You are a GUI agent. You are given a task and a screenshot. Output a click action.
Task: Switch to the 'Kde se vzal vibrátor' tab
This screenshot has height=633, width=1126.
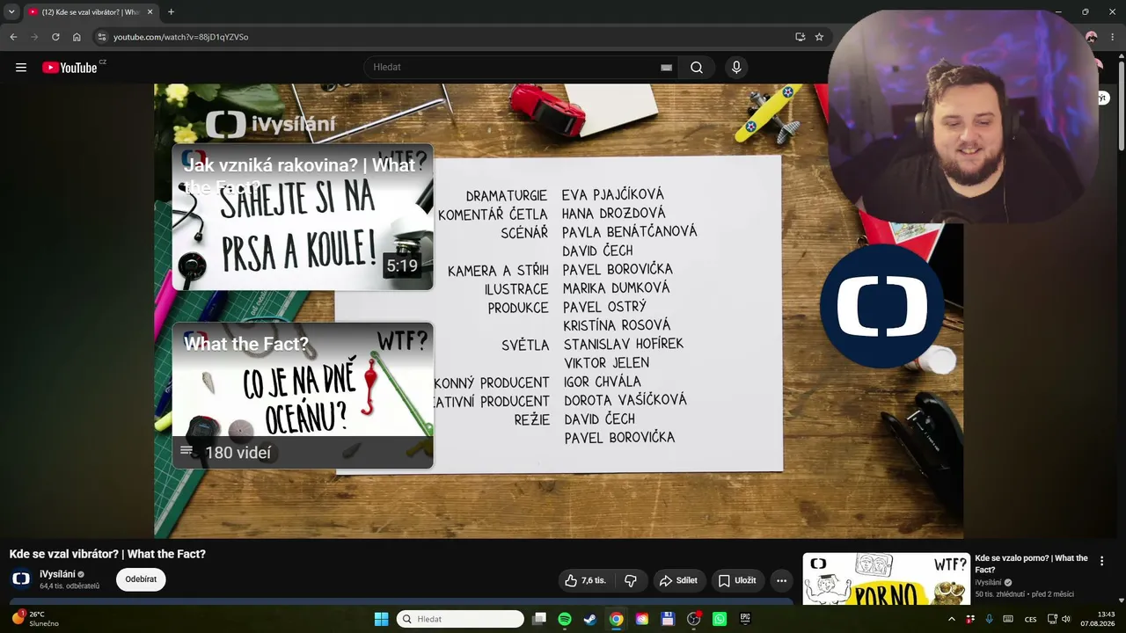(x=91, y=12)
